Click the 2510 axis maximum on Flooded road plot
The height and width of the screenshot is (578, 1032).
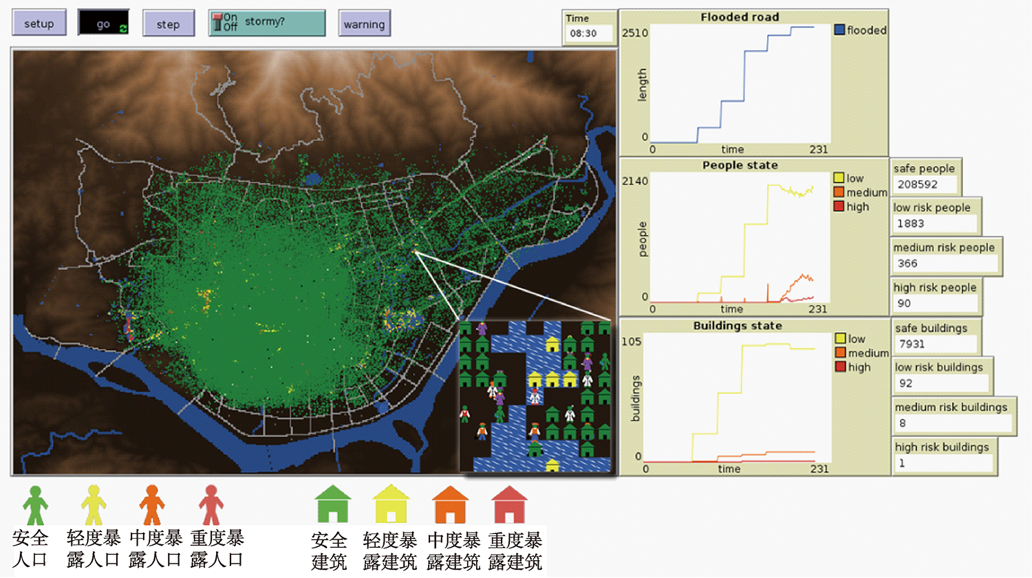(635, 33)
